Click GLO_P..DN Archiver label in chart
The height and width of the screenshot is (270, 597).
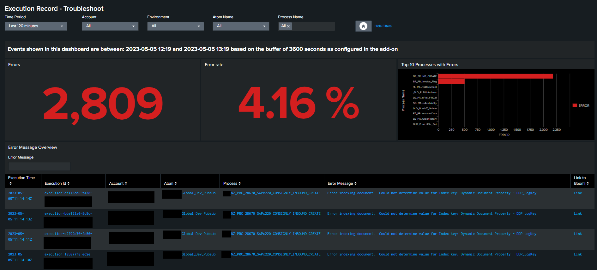[x=425, y=92]
